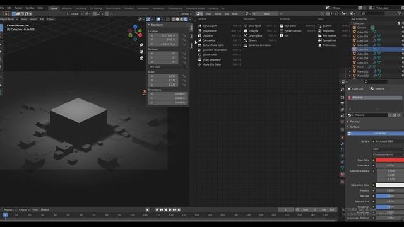The height and width of the screenshot is (227, 404).
Task: Switch to the Modeling workspace tab
Action: coord(66,8)
